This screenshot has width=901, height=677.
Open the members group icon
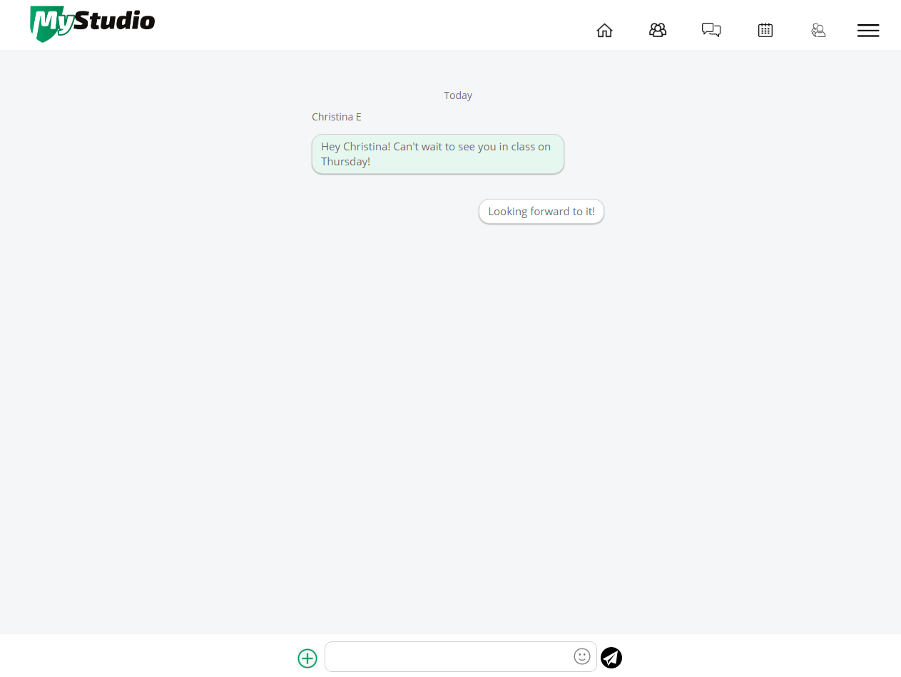pyautogui.click(x=658, y=30)
